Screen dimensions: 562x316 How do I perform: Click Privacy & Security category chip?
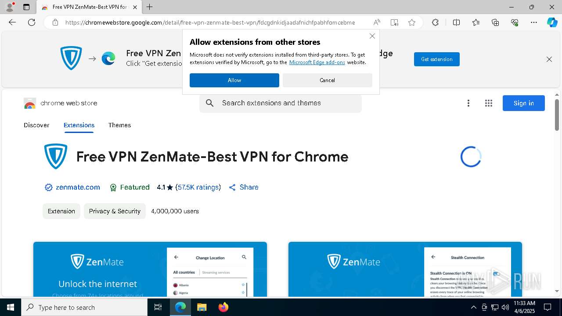click(115, 211)
